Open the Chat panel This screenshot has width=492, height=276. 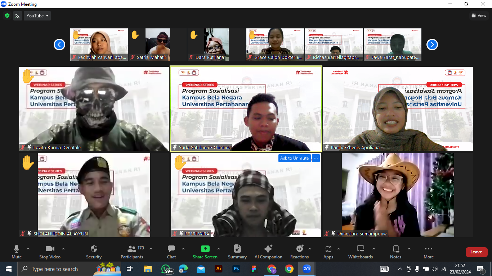[171, 252]
